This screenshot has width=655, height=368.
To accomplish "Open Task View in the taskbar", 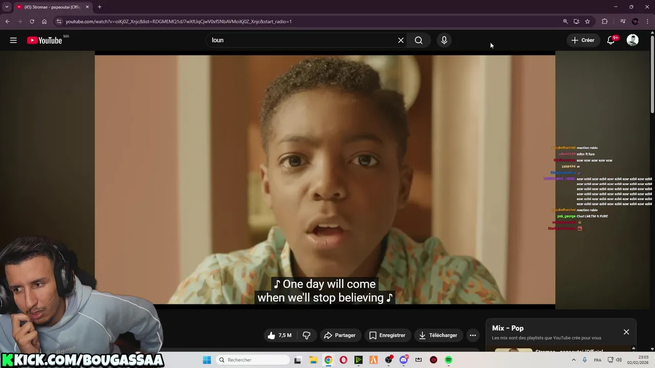I will click(x=298, y=360).
